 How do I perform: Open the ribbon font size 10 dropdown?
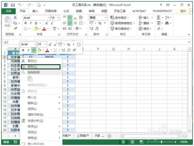(x=58, y=18)
